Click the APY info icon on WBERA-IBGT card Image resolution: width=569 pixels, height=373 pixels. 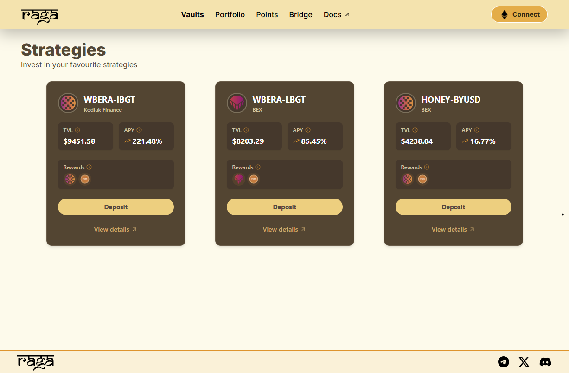click(x=139, y=130)
